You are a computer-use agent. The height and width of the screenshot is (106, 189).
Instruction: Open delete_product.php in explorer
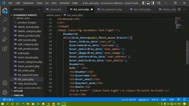29,36
